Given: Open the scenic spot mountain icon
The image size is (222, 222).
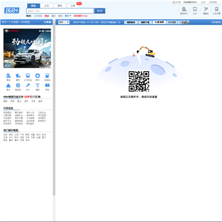Looking at the screenshot, I should [8, 85].
